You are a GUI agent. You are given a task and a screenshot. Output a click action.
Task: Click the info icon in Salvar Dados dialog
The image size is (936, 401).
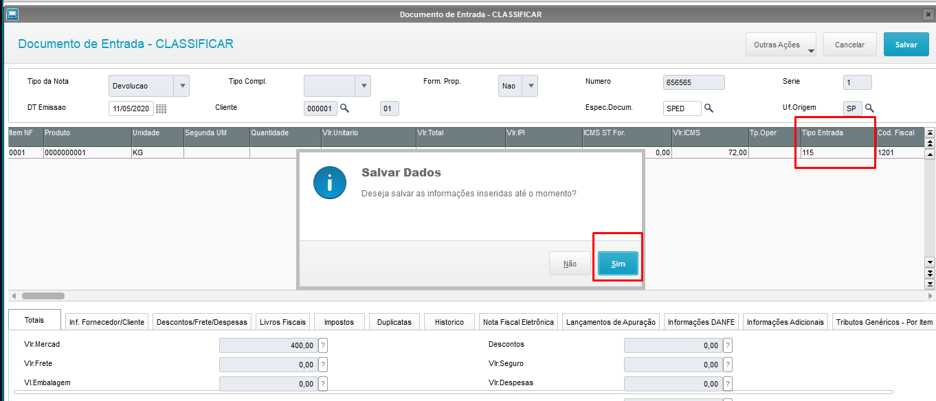[x=329, y=183]
